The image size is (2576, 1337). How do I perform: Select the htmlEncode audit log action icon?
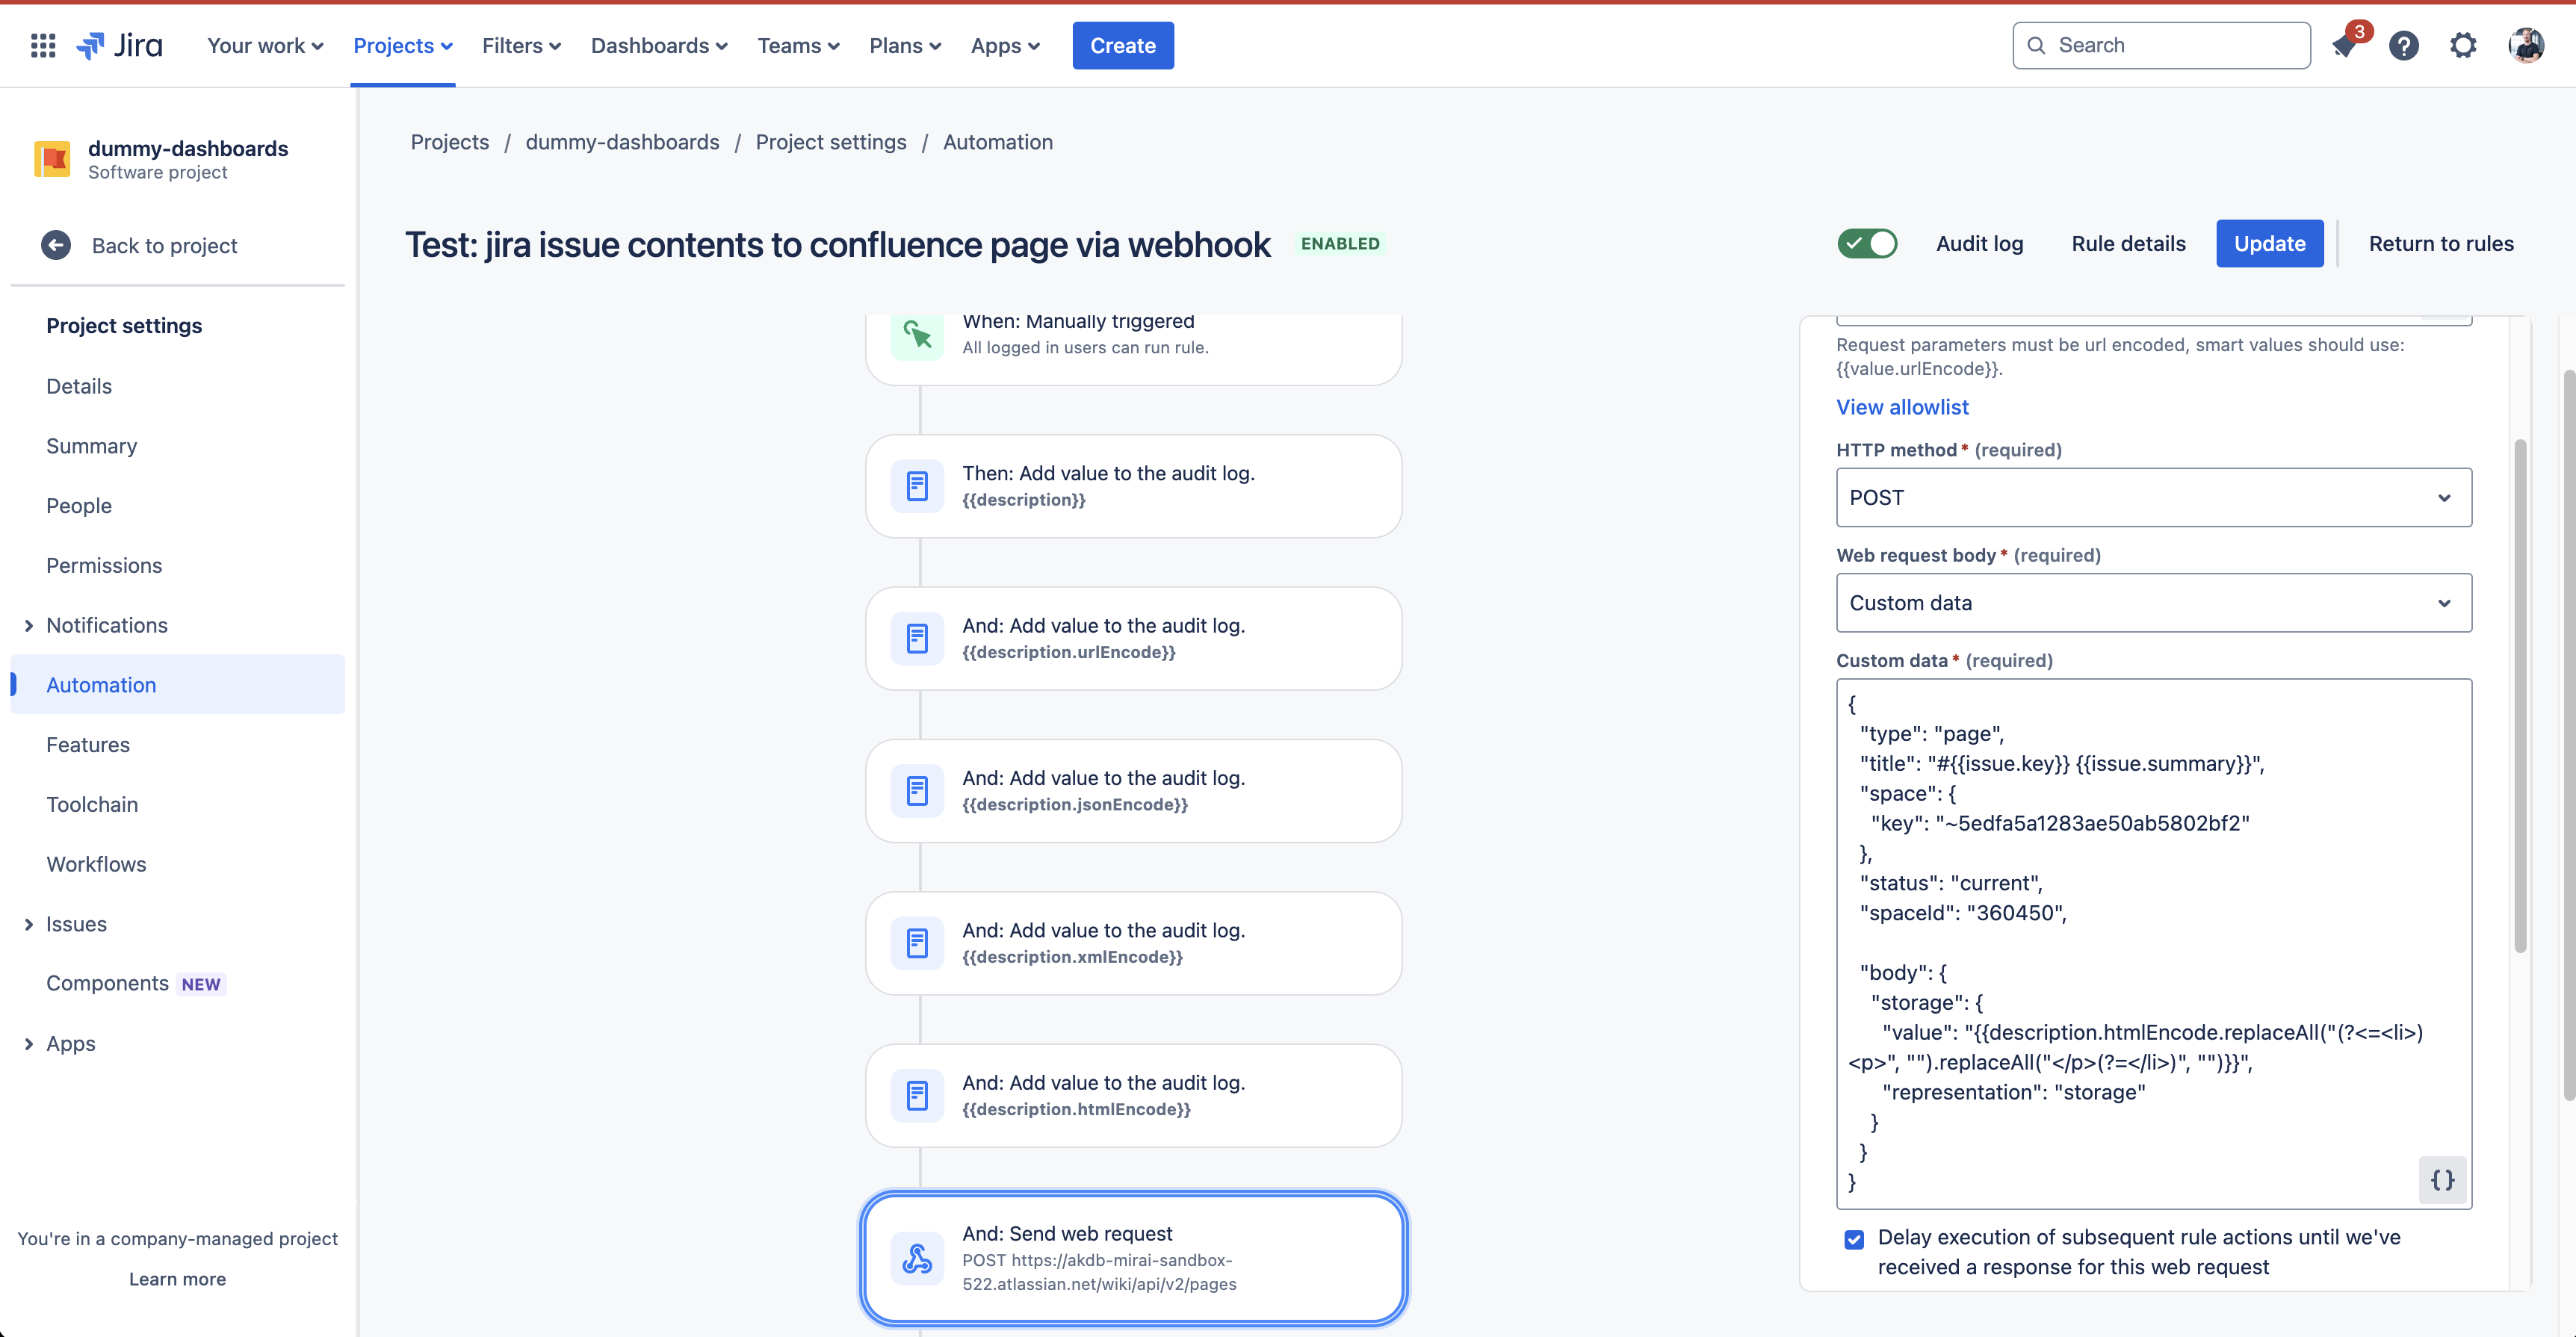pyautogui.click(x=917, y=1096)
